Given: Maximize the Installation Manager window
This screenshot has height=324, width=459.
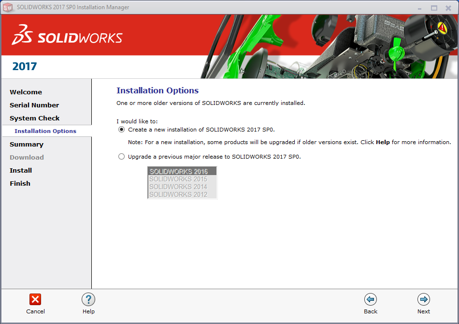Looking at the screenshot, I should pyautogui.click(x=434, y=8).
